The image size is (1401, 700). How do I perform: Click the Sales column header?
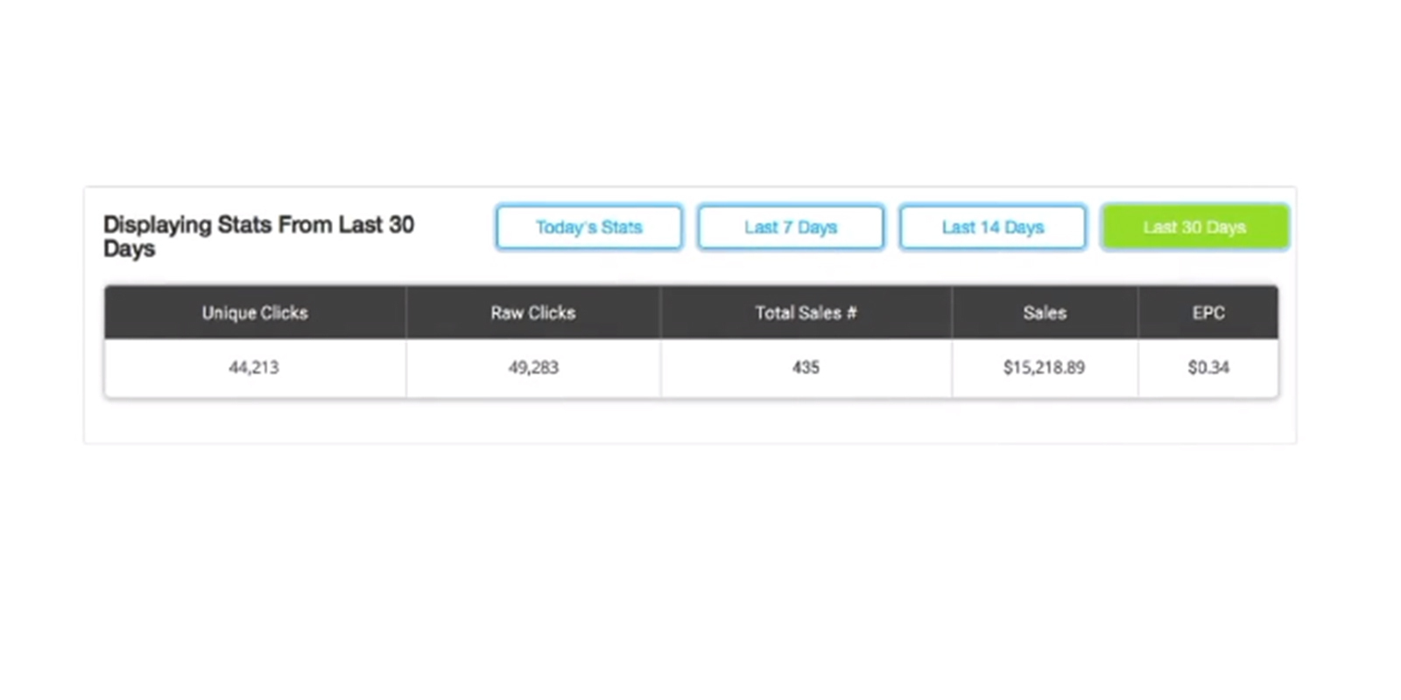pos(1045,312)
